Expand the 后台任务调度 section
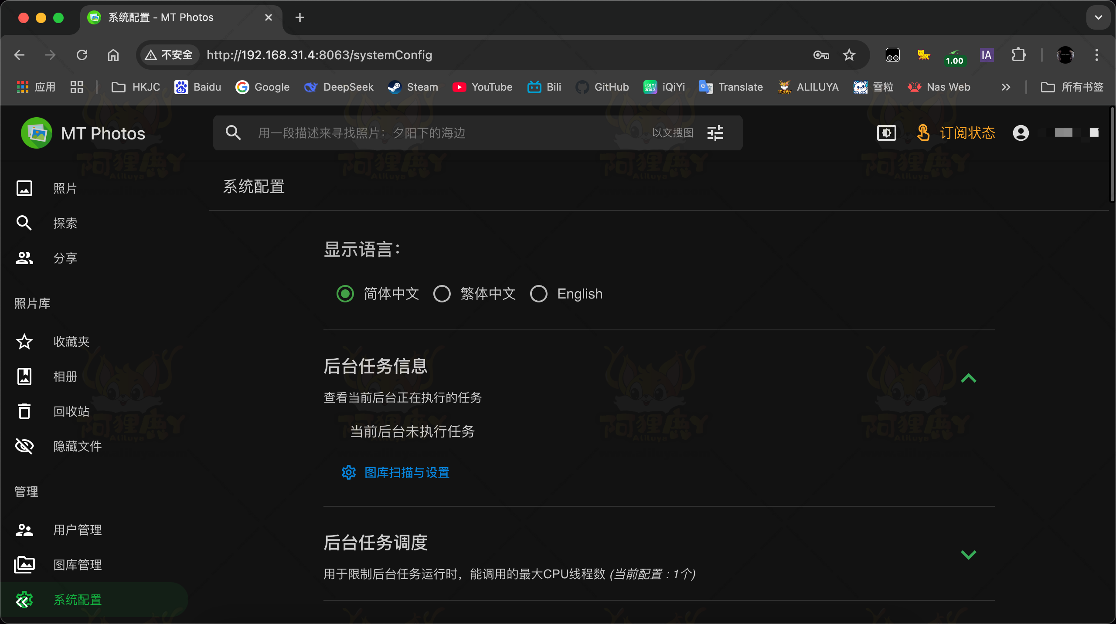Screen dimensions: 1116x624 point(968,555)
